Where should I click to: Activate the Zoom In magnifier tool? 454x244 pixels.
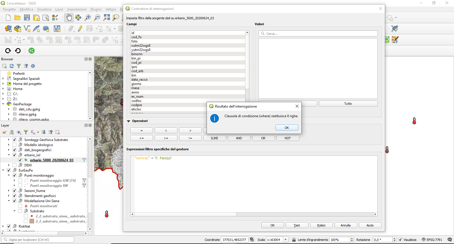[88, 18]
